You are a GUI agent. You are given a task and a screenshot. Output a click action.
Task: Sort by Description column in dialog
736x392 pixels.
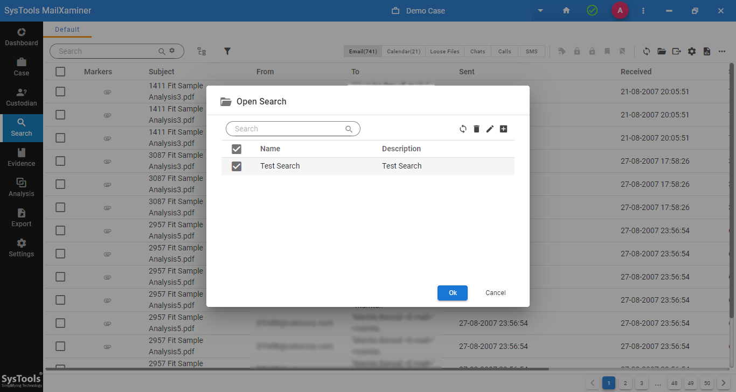click(x=401, y=149)
